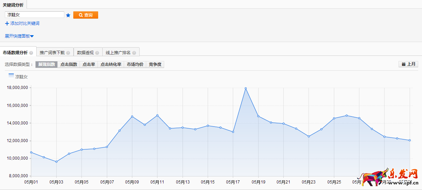Switch to 点击转化率 data type
422x190 pixels.
coord(111,64)
